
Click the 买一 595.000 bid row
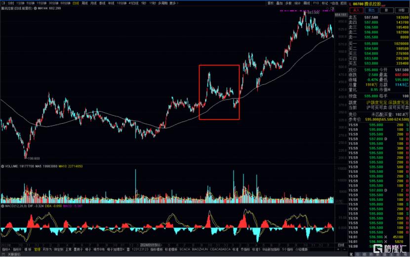pos(379,44)
